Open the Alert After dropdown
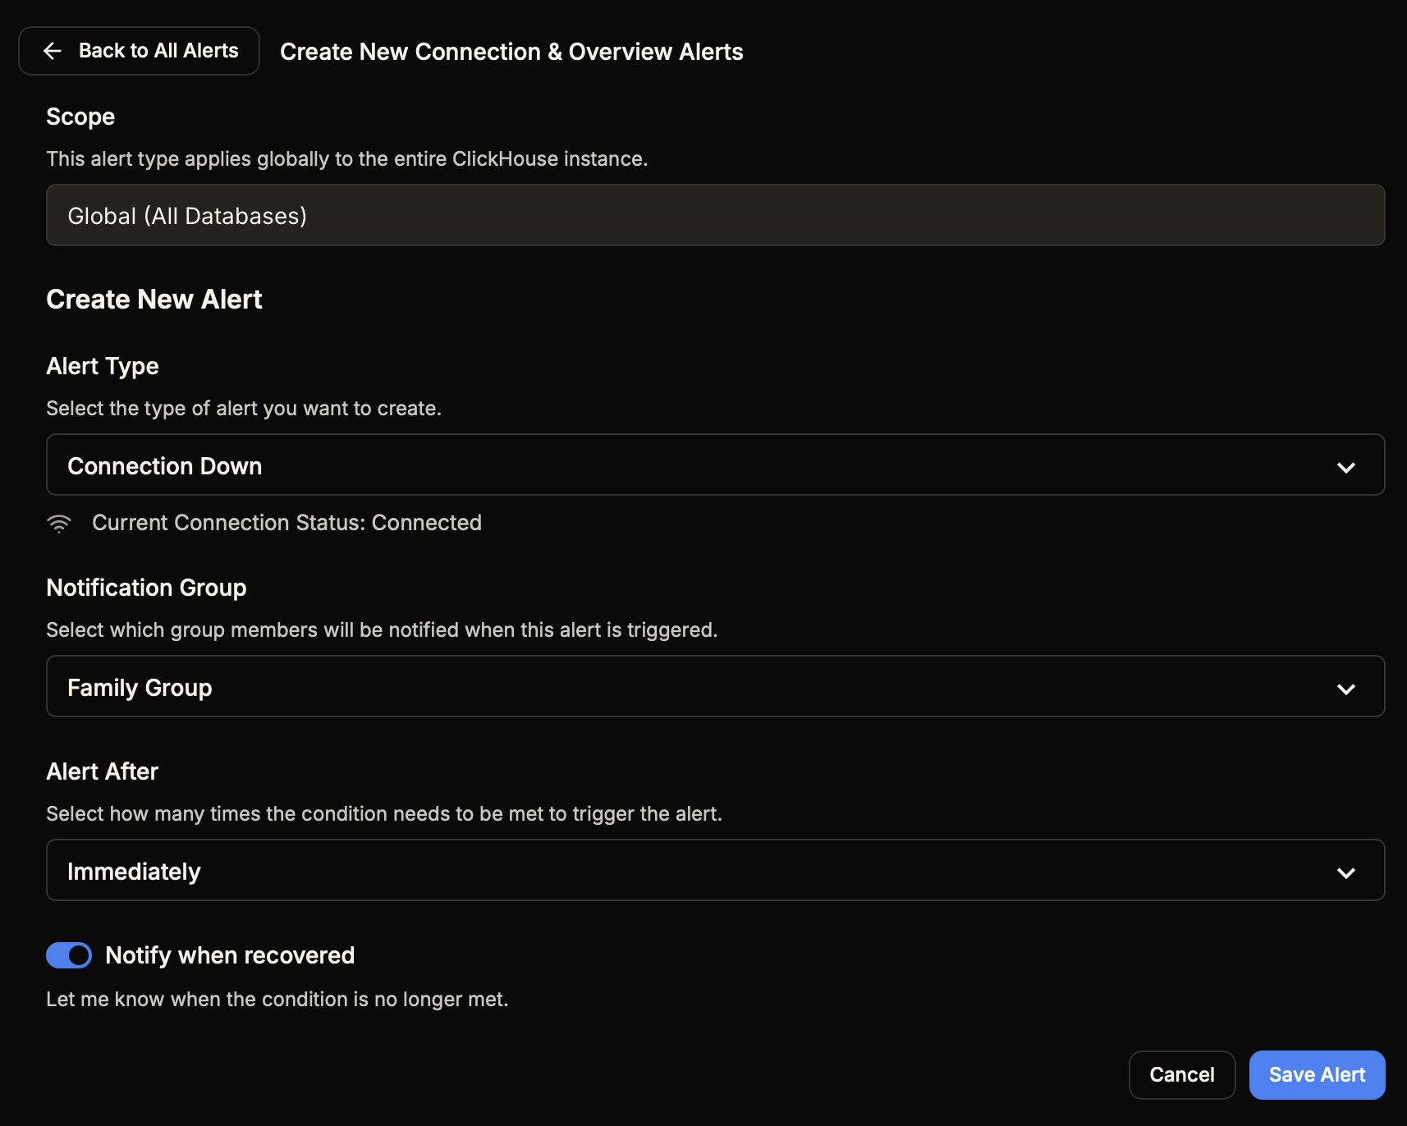 (715, 870)
